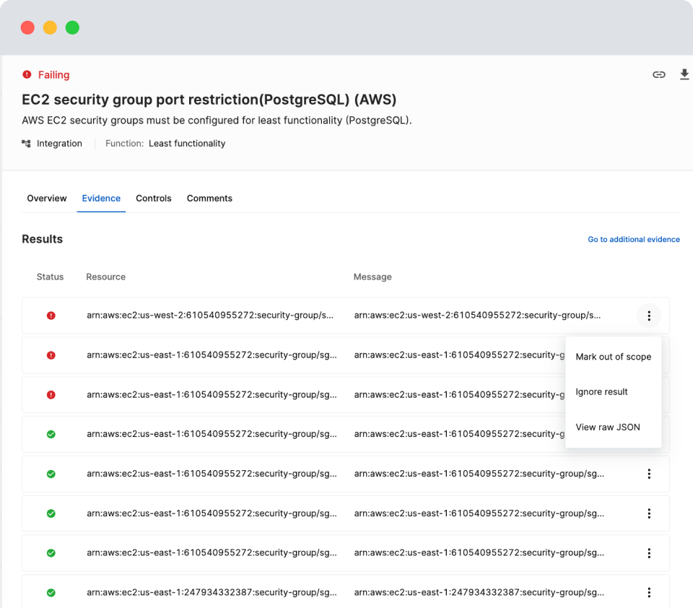Click the download icon
The width and height of the screenshot is (693, 608).
tap(684, 74)
